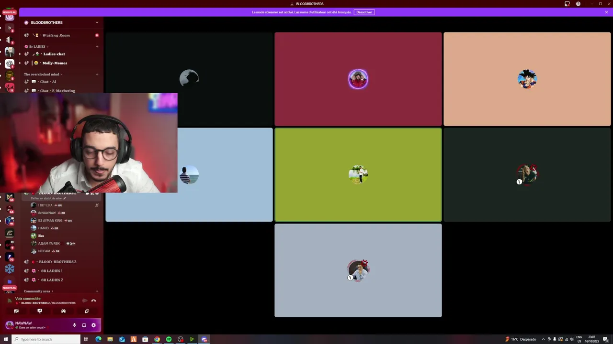The image size is (613, 344).
Task: Open the Chat · Ai channel
Action: 61,82
